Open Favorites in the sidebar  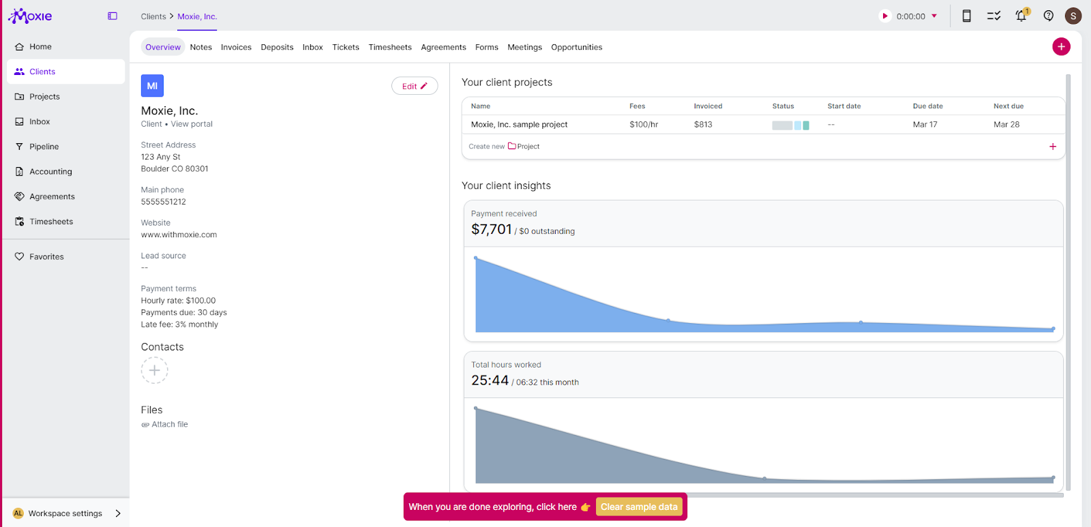pos(65,256)
